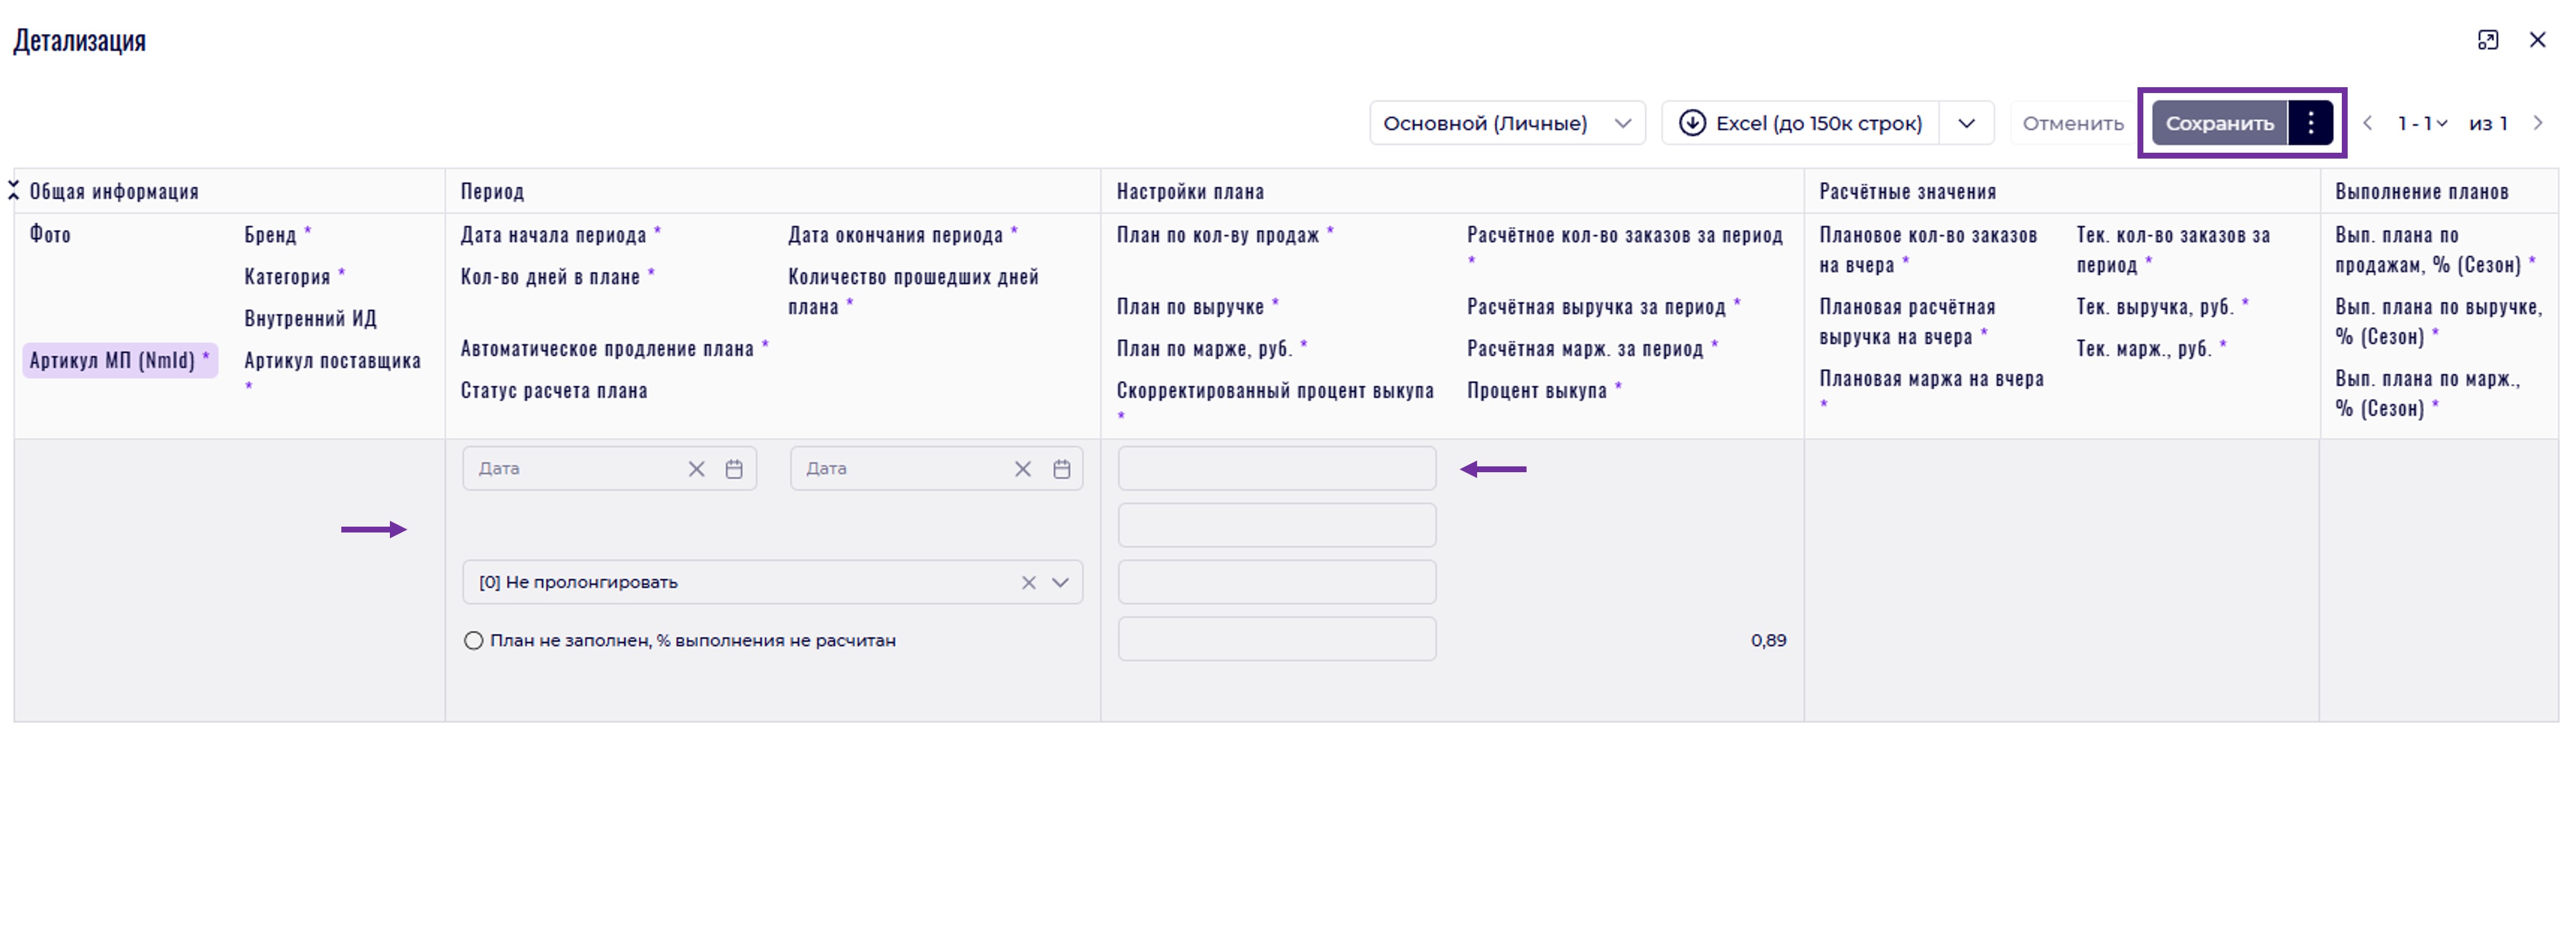Select the 'План не заполнен' radio status
This screenshot has height=938, width=2576.
[x=473, y=641]
